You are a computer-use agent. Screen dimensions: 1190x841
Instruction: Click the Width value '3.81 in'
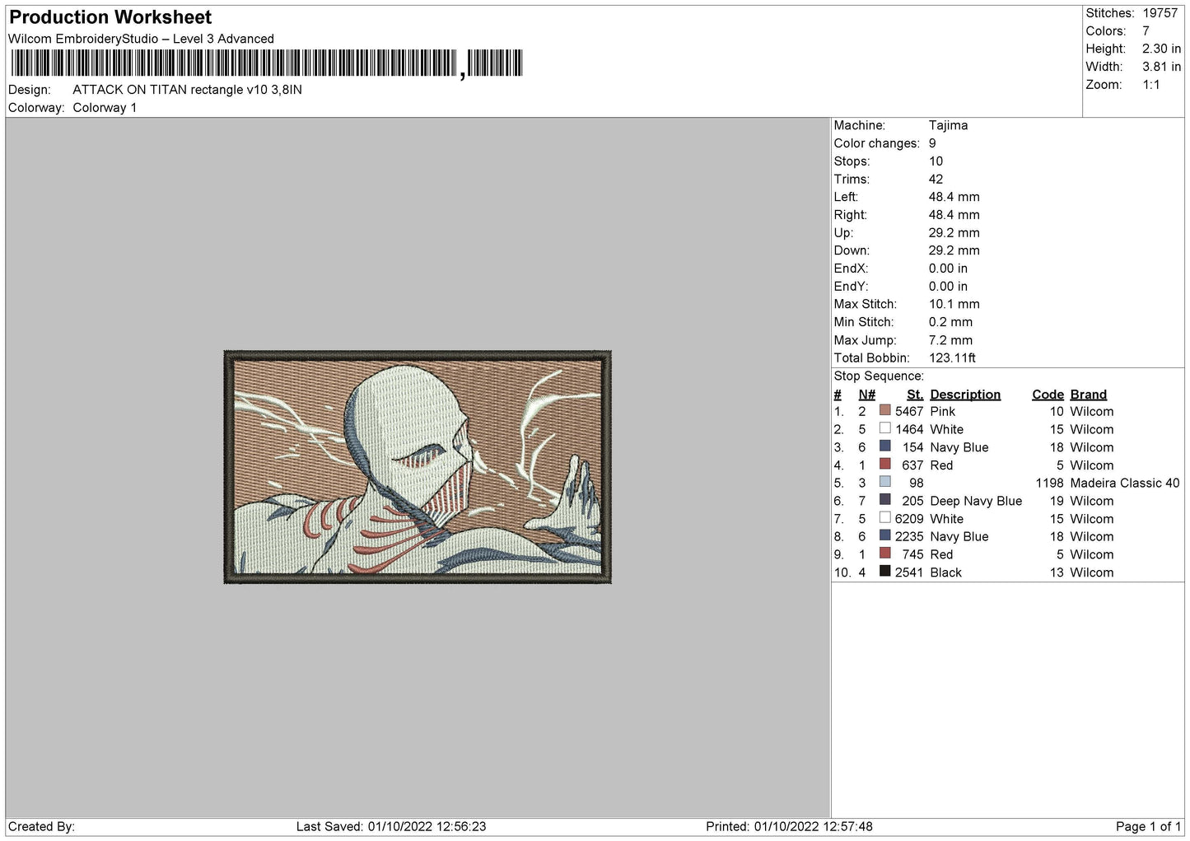click(1161, 67)
